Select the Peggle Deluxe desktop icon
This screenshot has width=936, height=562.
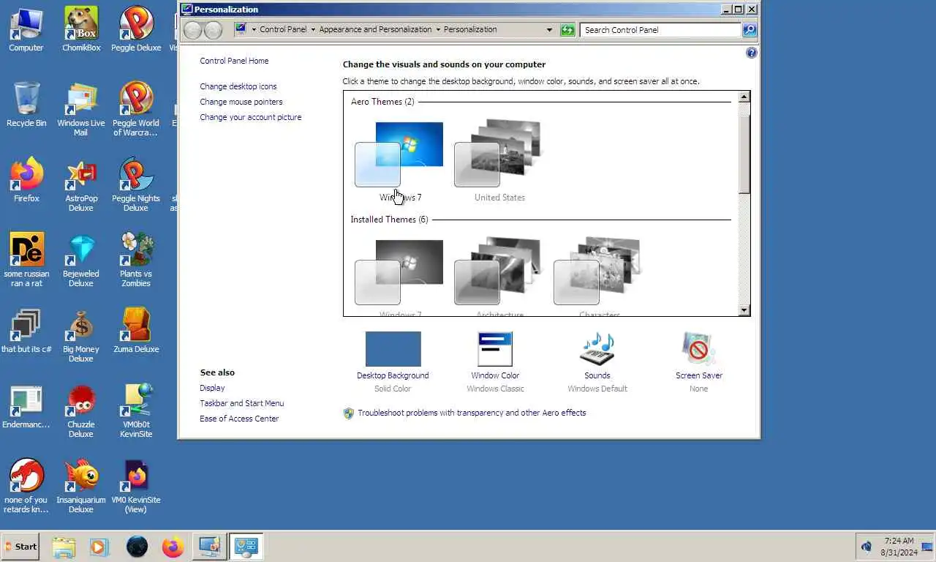coord(136,29)
